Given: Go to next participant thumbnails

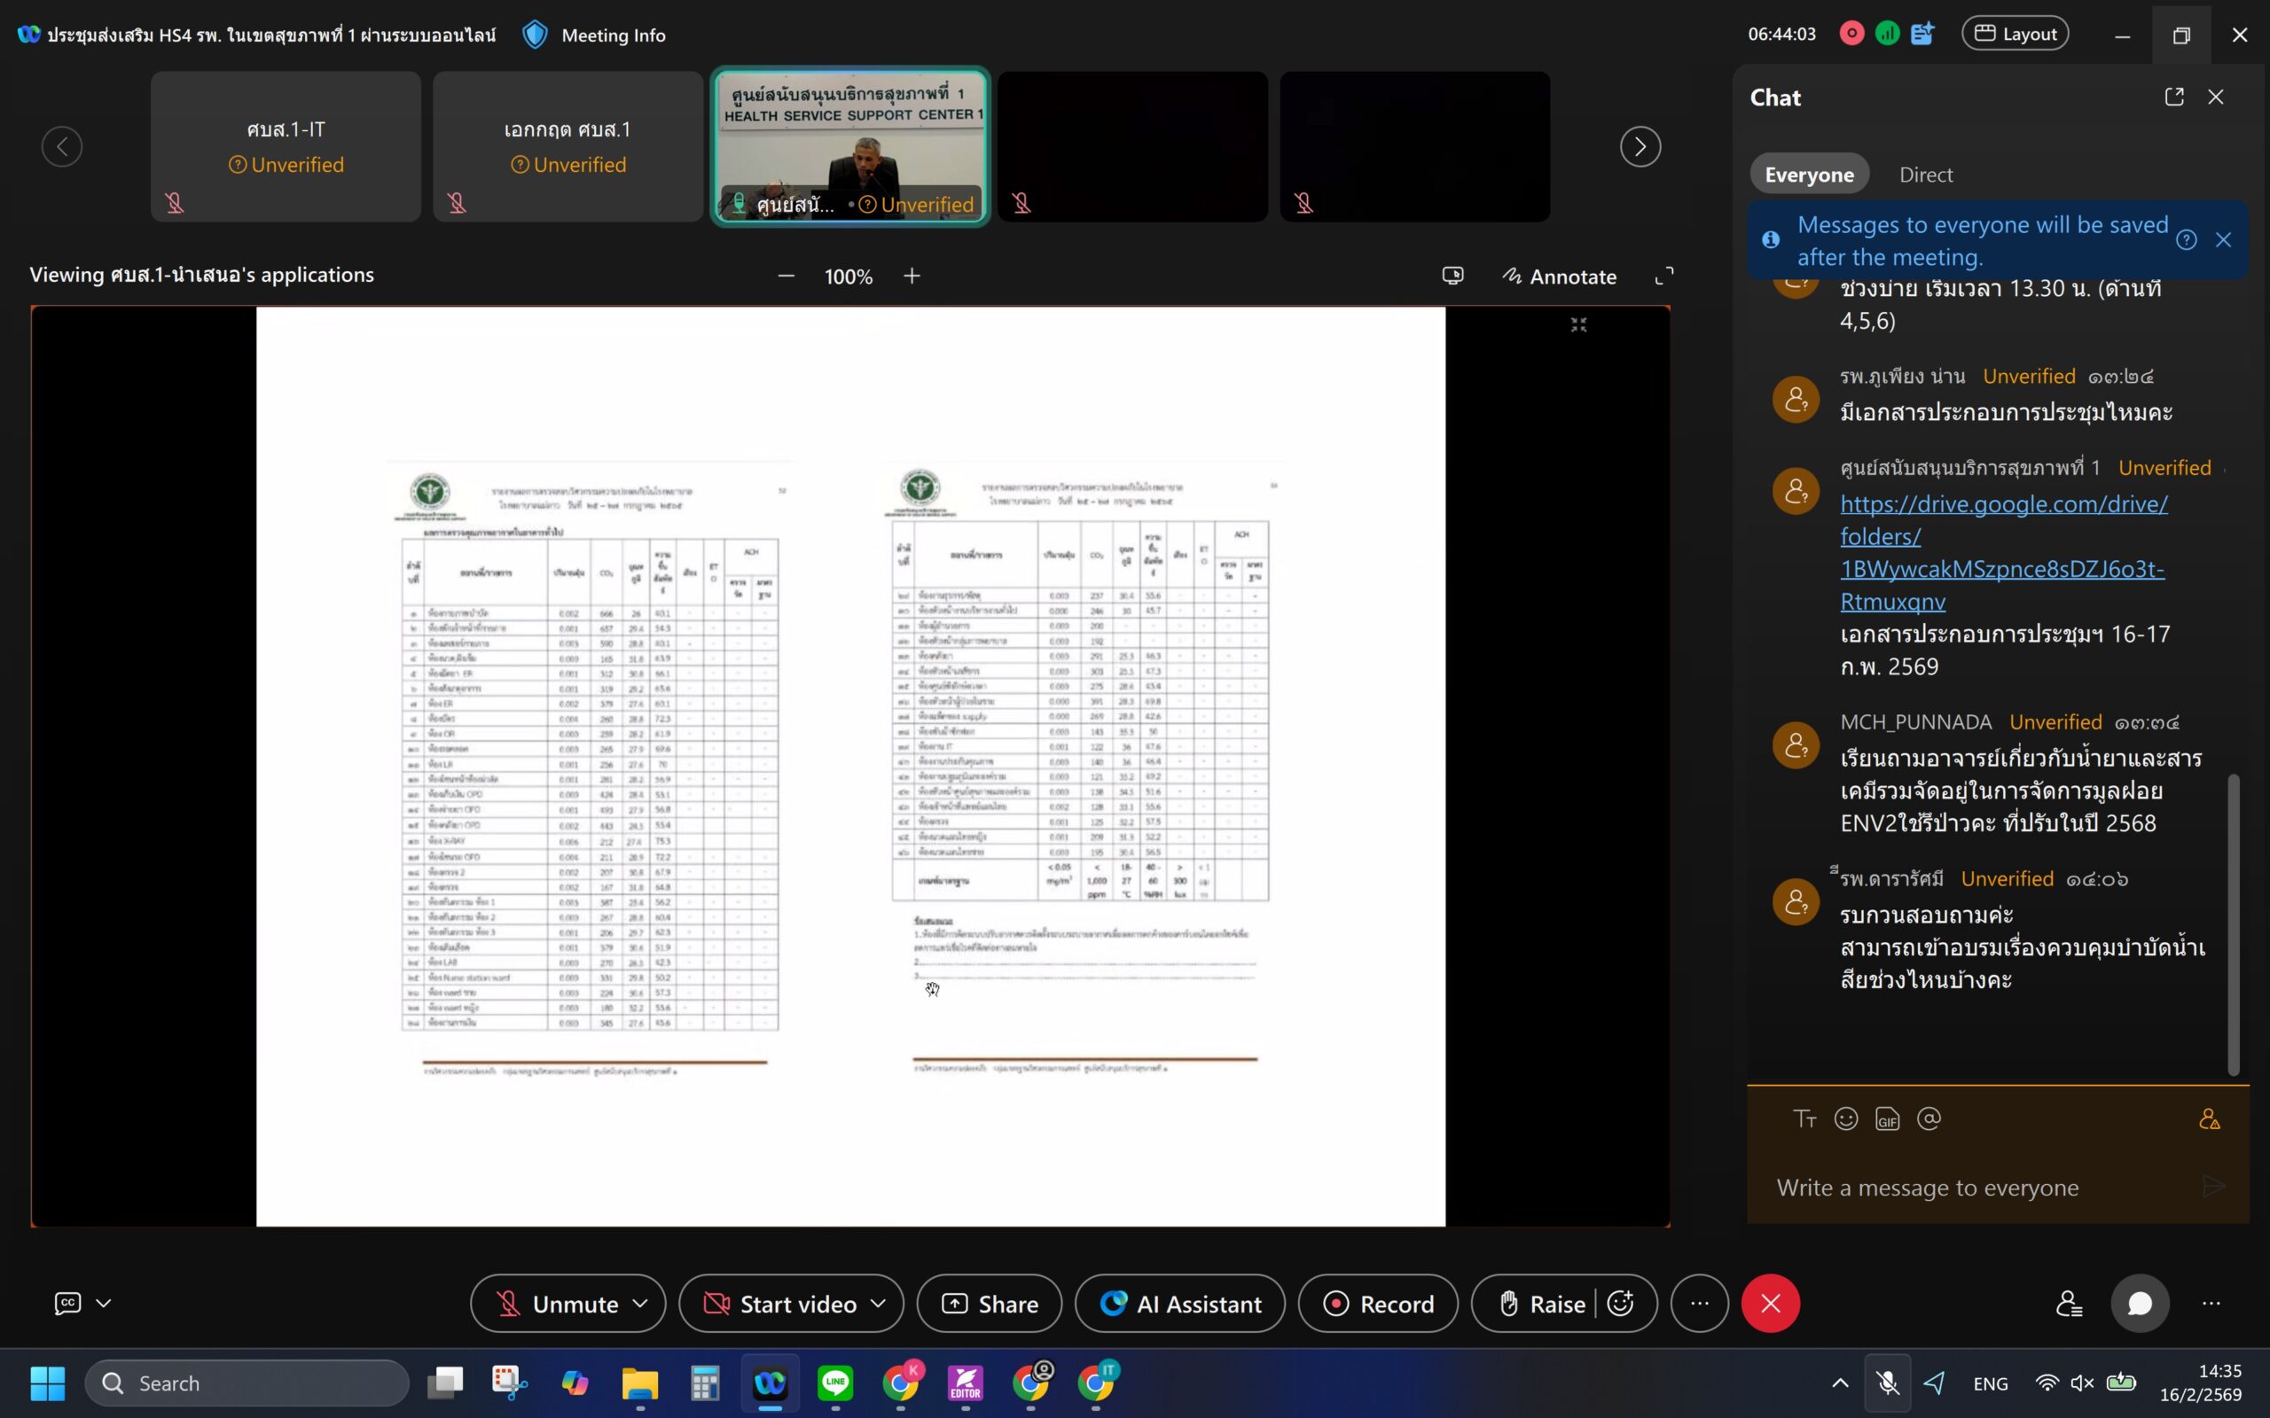Looking at the screenshot, I should (x=1640, y=146).
